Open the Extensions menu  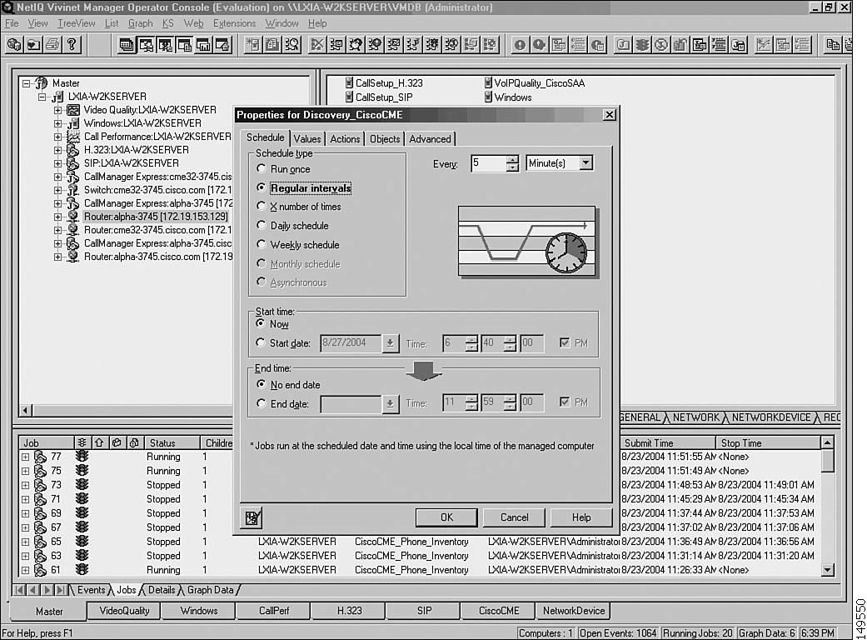234,23
